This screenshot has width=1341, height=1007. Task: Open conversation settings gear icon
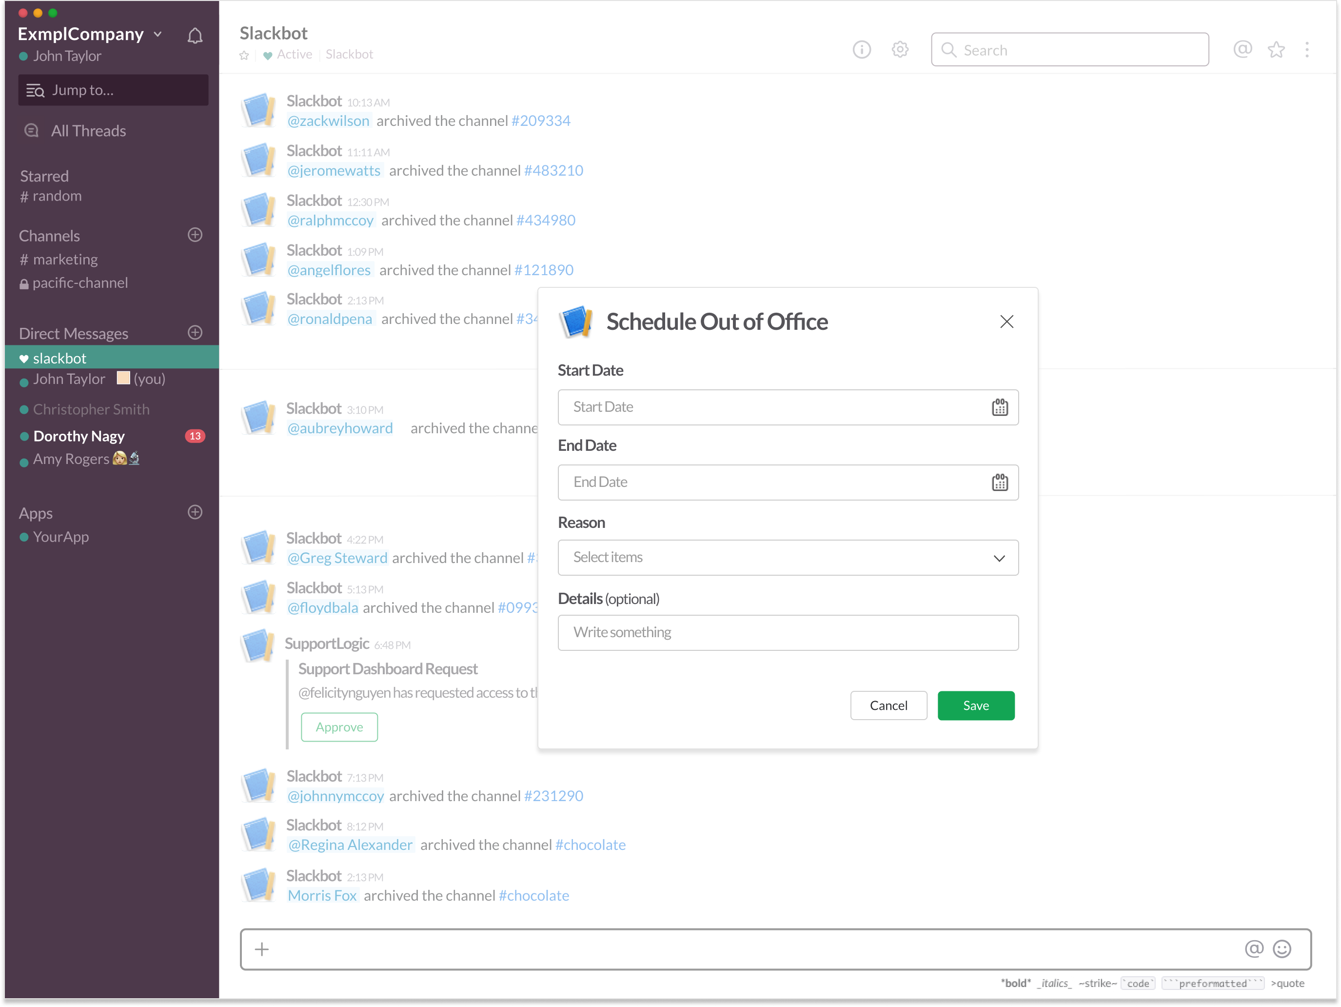pyautogui.click(x=900, y=50)
